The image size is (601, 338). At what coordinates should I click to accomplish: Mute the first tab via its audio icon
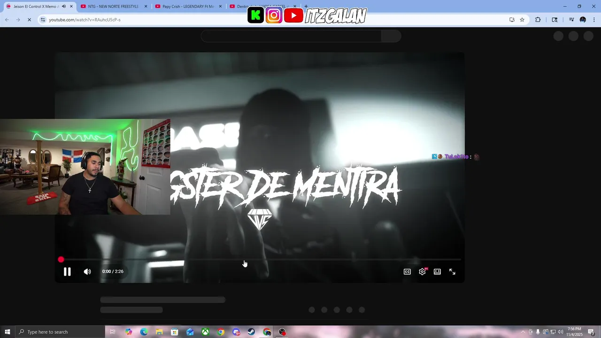pyautogui.click(x=63, y=7)
